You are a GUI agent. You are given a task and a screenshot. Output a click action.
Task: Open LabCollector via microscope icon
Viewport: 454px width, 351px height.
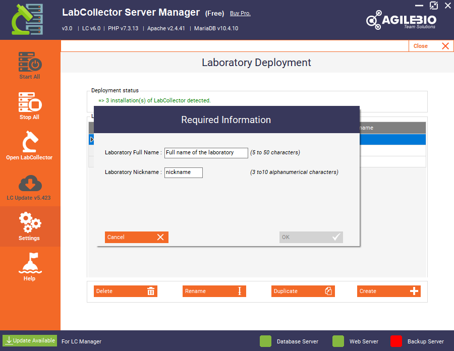pyautogui.click(x=30, y=142)
